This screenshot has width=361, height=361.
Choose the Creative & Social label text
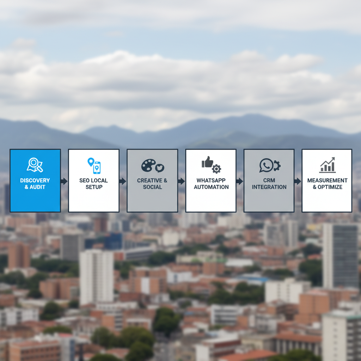152,184
